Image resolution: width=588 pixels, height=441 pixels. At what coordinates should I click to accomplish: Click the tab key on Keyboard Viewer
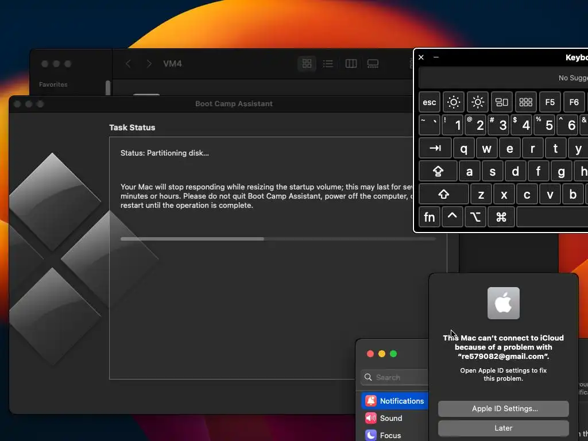click(x=435, y=148)
